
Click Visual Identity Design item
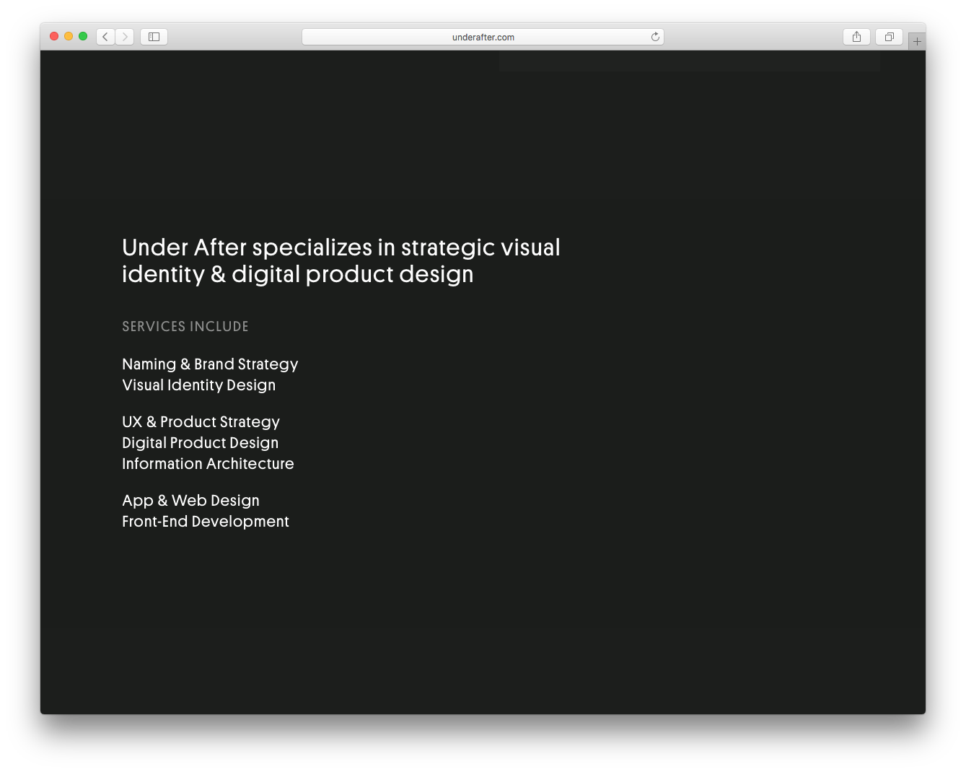198,385
